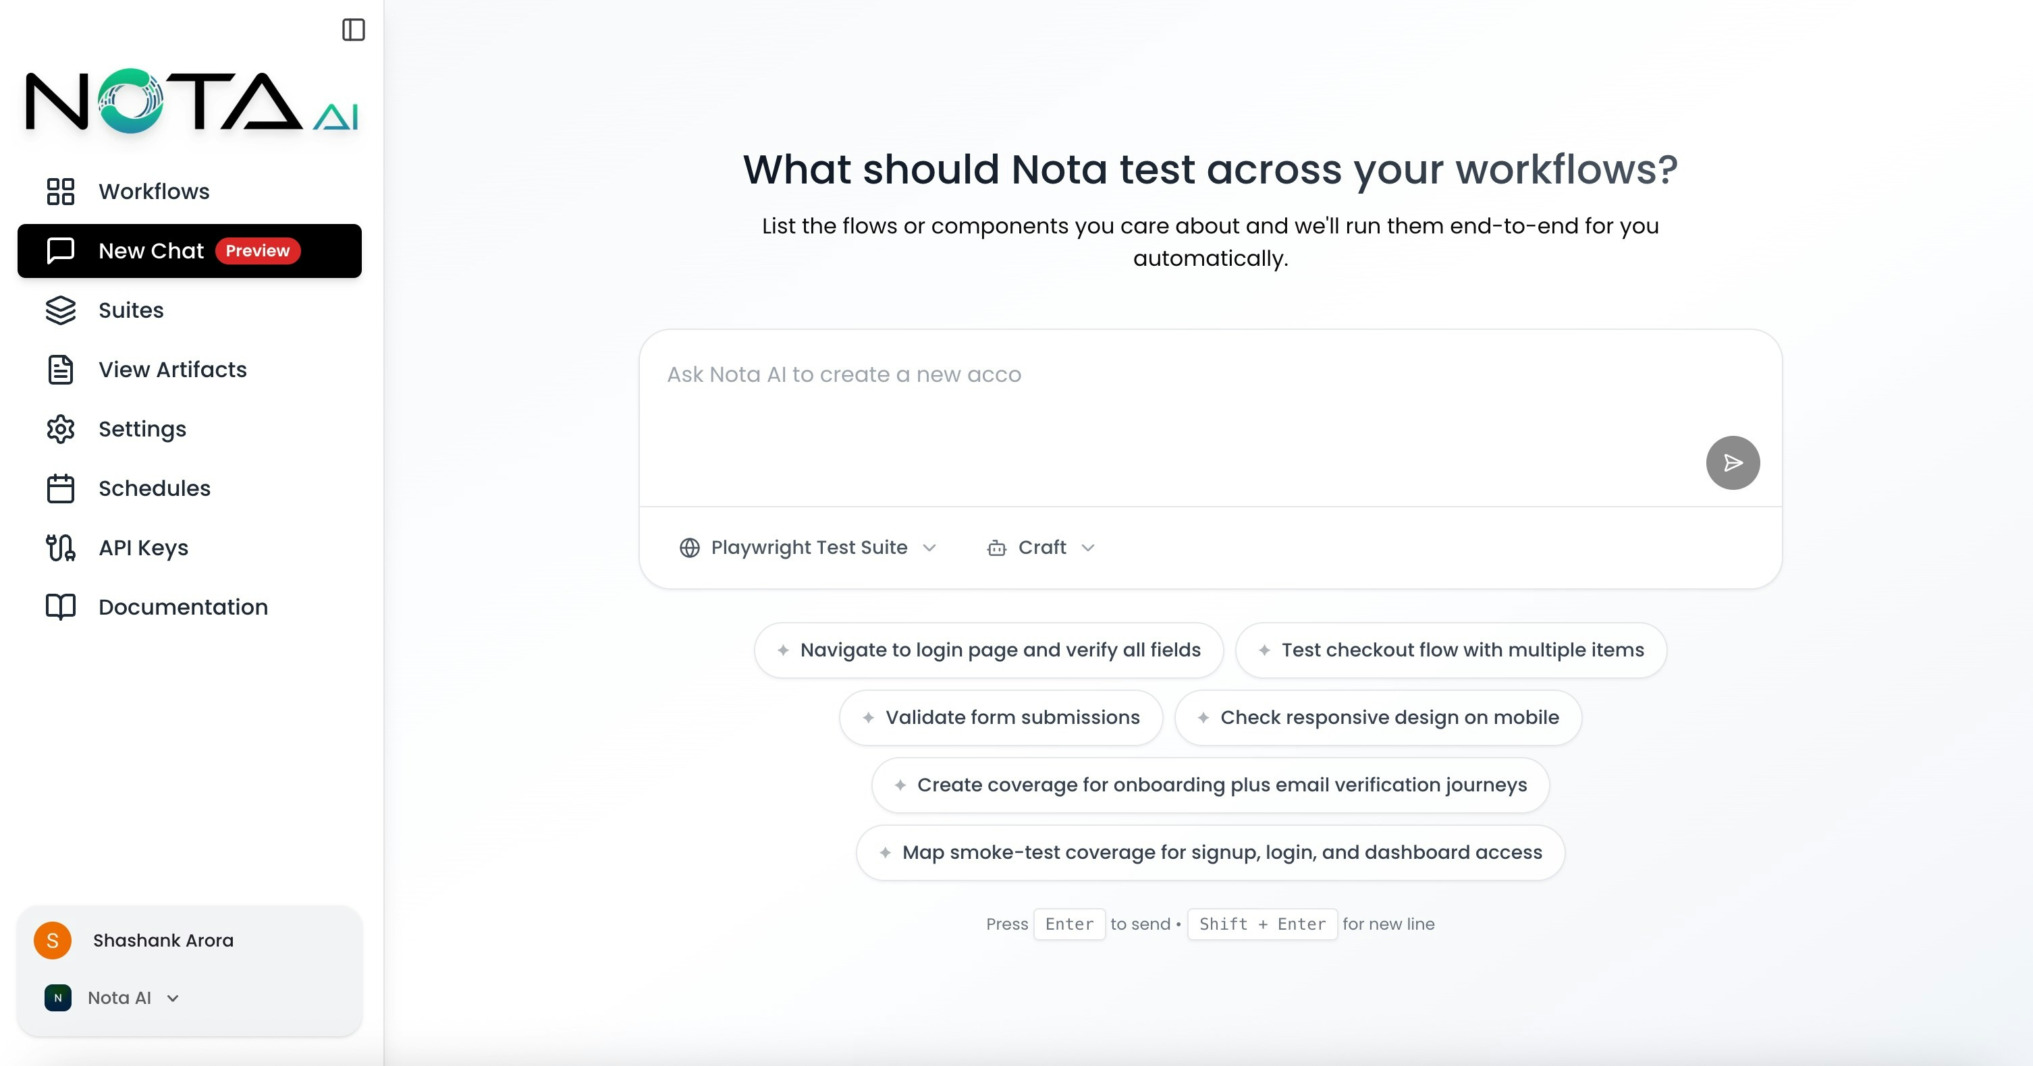Select the Preview badge on New Chat
The image size is (2033, 1066).
(x=258, y=250)
